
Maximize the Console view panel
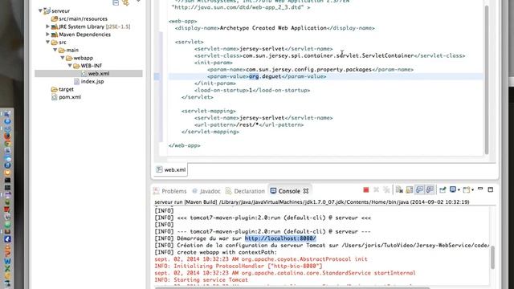click(491, 189)
